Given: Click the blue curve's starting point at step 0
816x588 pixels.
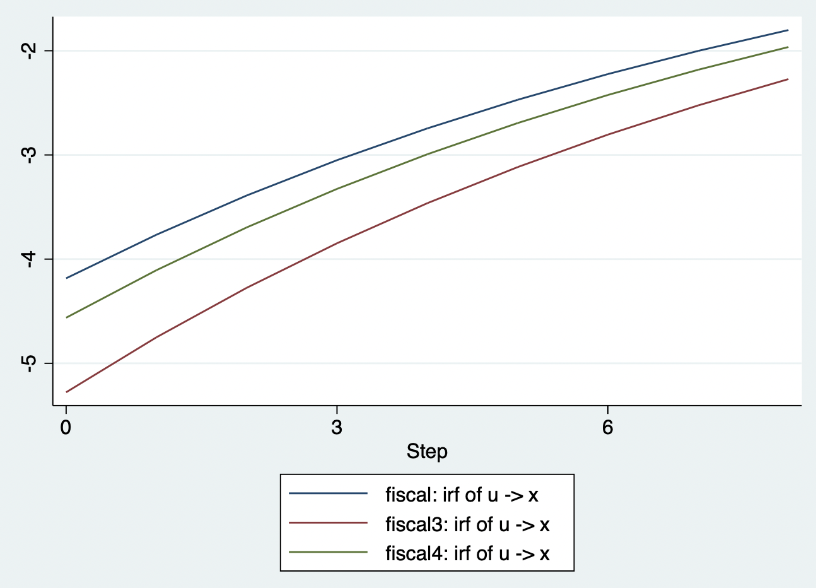Looking at the screenshot, I should click(66, 278).
